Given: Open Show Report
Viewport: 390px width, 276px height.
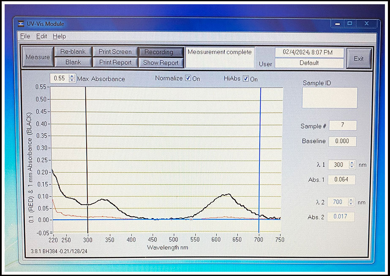Looking at the screenshot, I should 161,63.
